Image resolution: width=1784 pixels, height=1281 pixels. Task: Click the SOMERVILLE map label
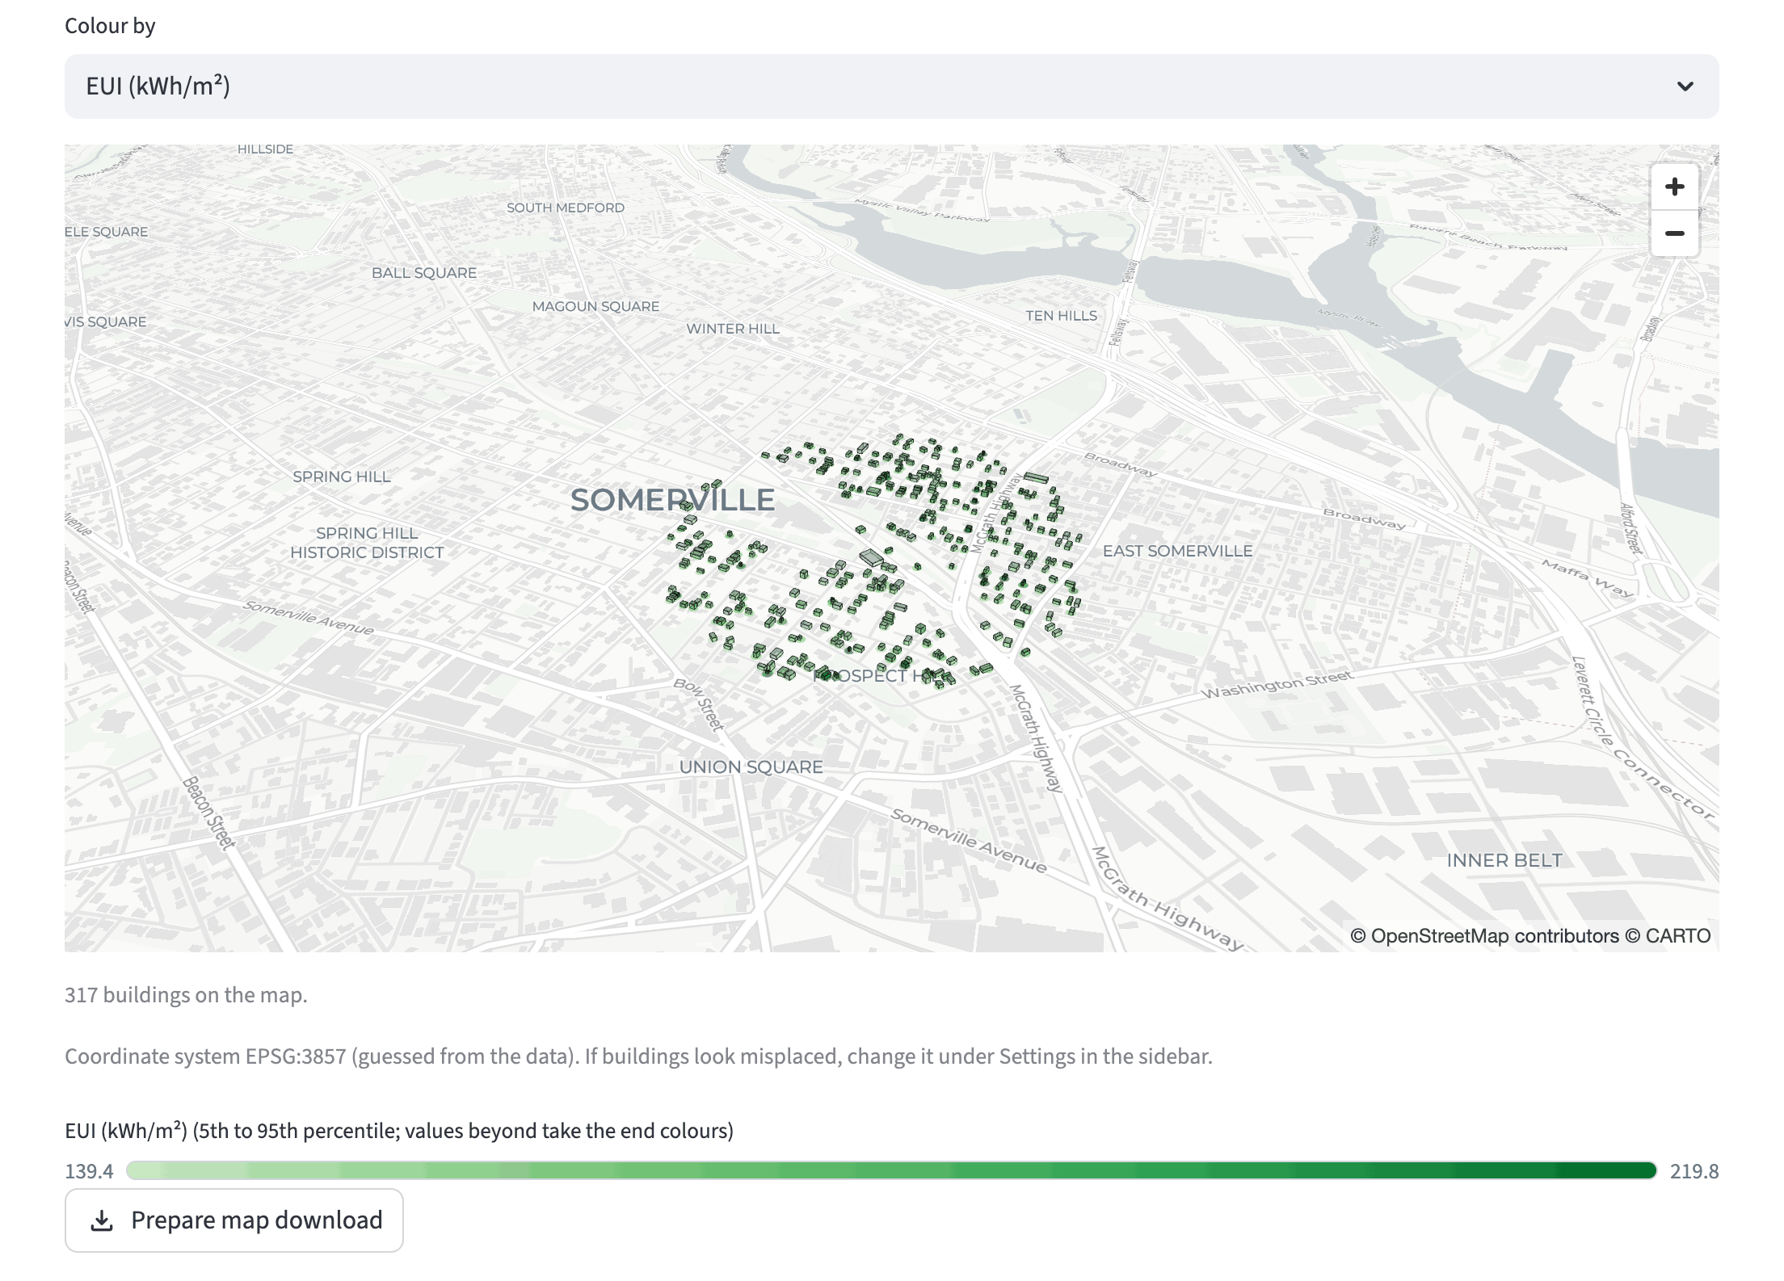(x=672, y=500)
